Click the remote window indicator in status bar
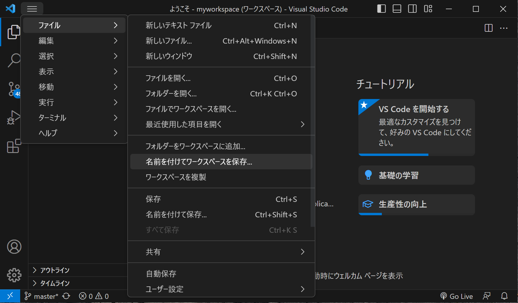 click(10, 296)
